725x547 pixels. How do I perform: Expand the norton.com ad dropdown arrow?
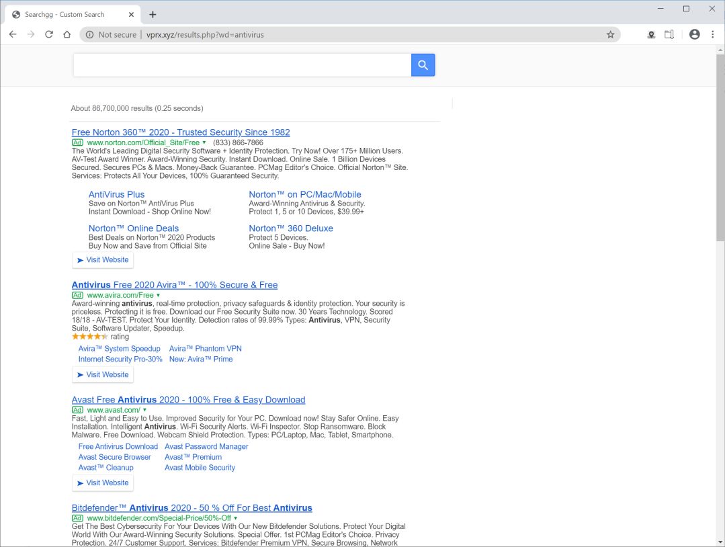coord(204,143)
